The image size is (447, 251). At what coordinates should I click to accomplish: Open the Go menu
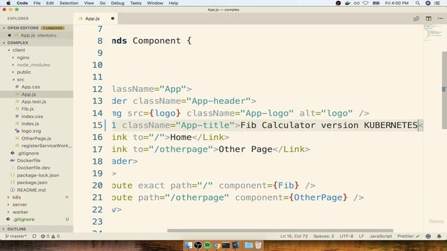coord(103,3)
